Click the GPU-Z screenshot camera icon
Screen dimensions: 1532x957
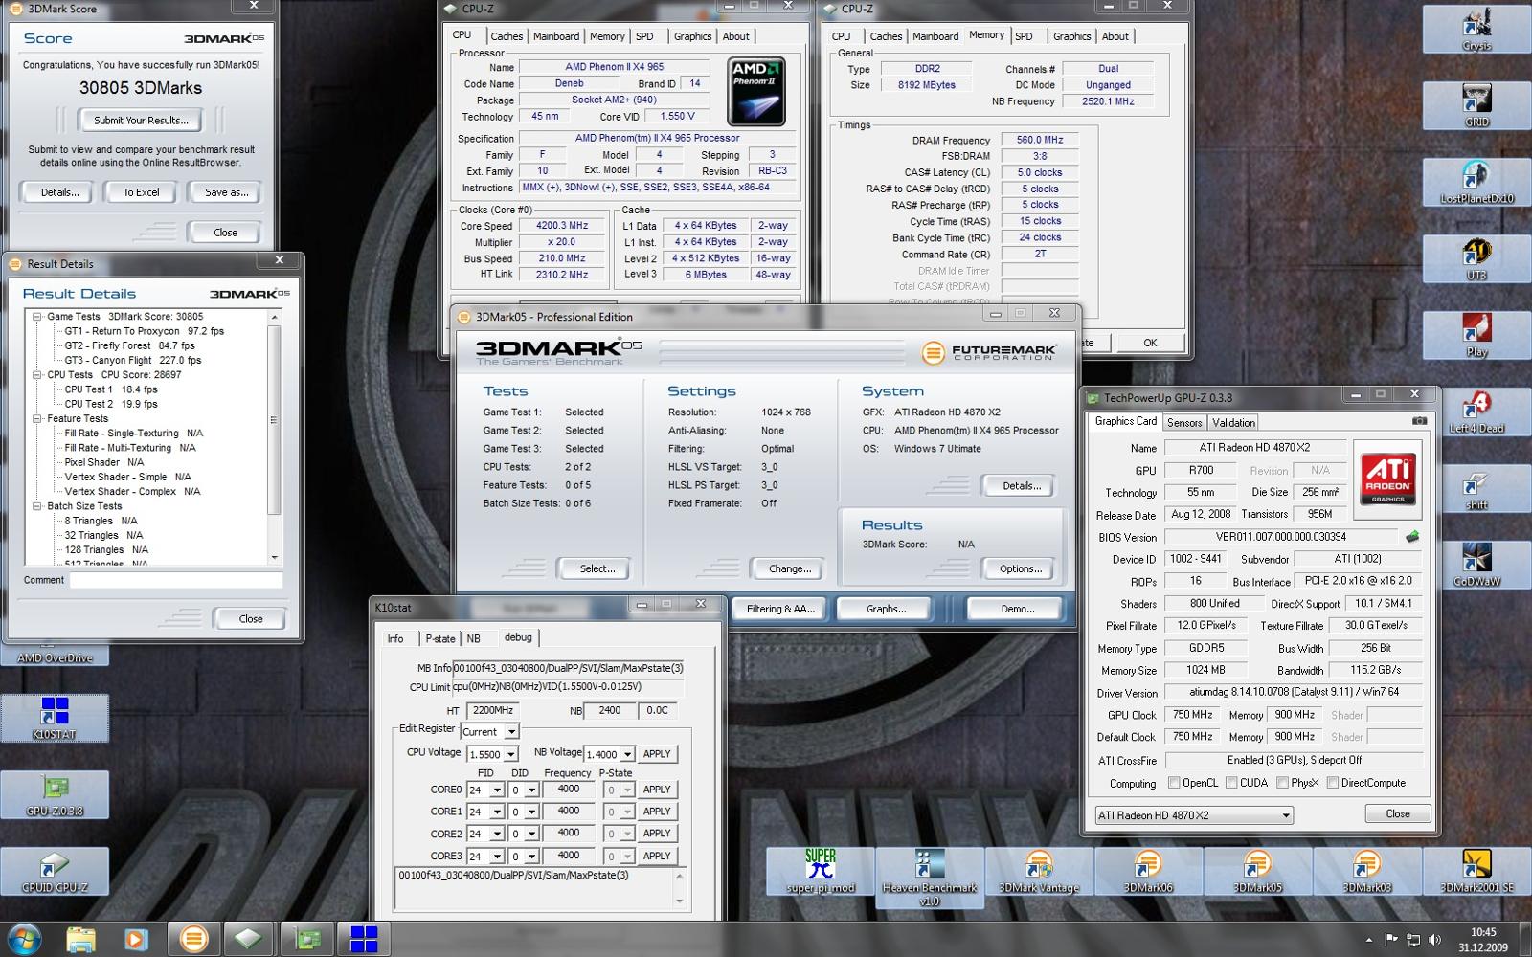click(1419, 421)
